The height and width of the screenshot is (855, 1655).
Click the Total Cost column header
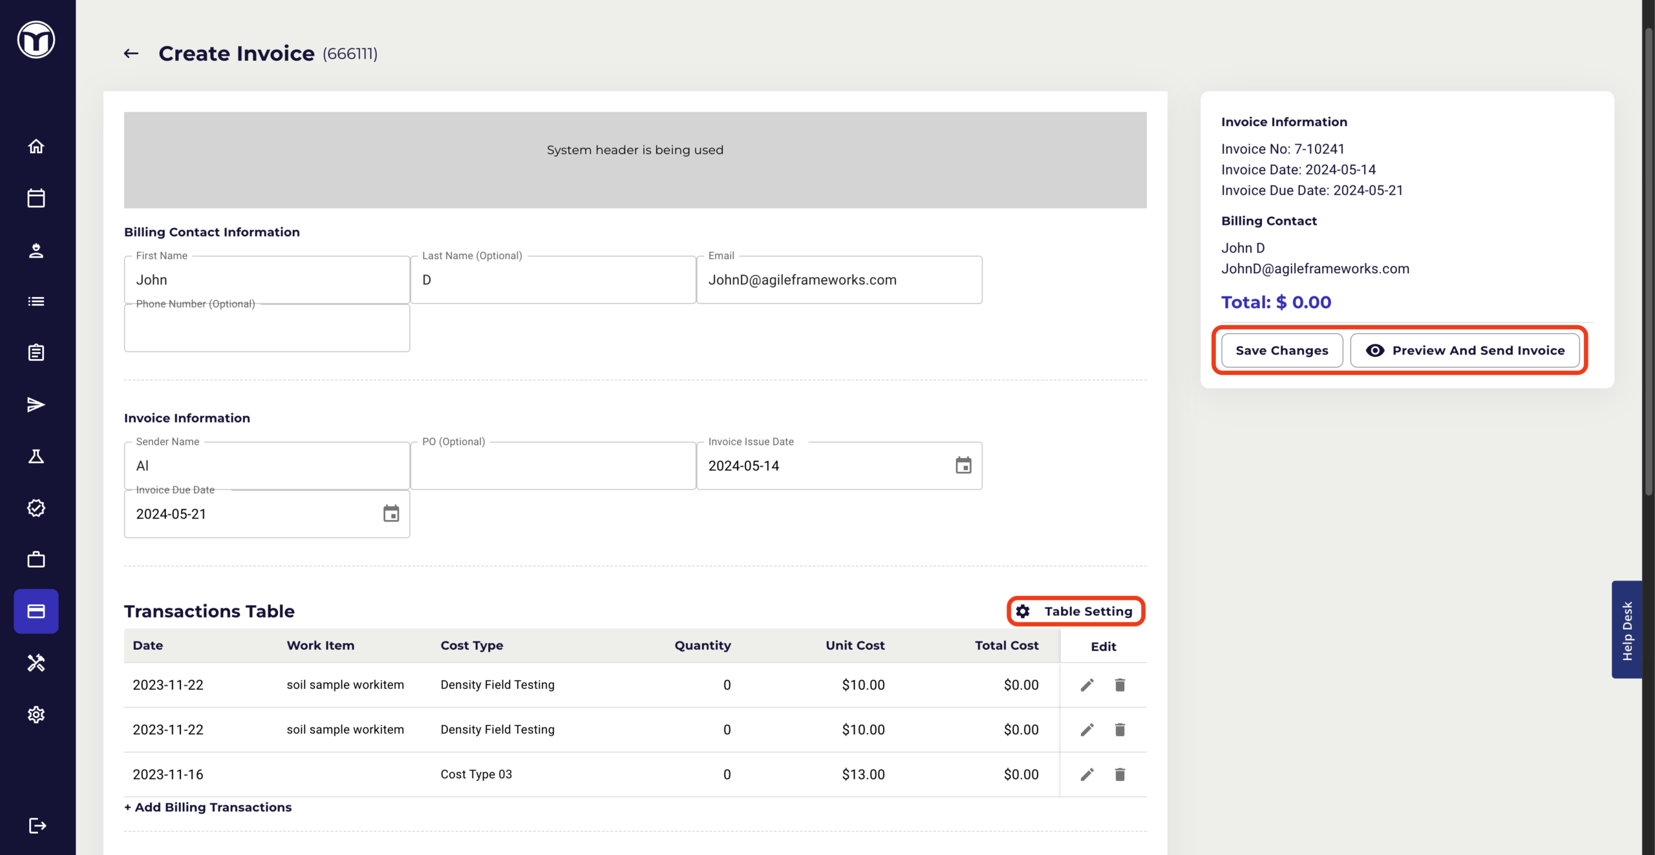1007,645
